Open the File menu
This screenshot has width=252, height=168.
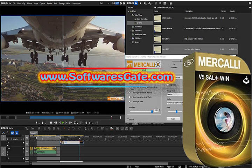[10, 3]
